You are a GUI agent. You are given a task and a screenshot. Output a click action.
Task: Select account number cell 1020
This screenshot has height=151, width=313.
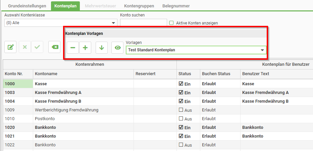[x=18, y=127]
